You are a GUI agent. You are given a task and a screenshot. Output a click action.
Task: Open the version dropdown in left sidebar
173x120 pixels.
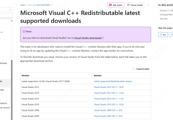tap(6, 10)
